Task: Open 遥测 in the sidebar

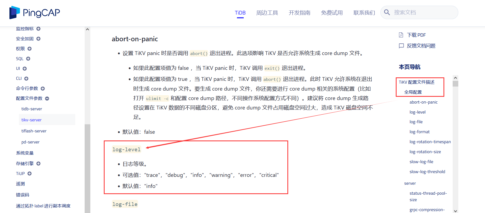Action: point(20,184)
